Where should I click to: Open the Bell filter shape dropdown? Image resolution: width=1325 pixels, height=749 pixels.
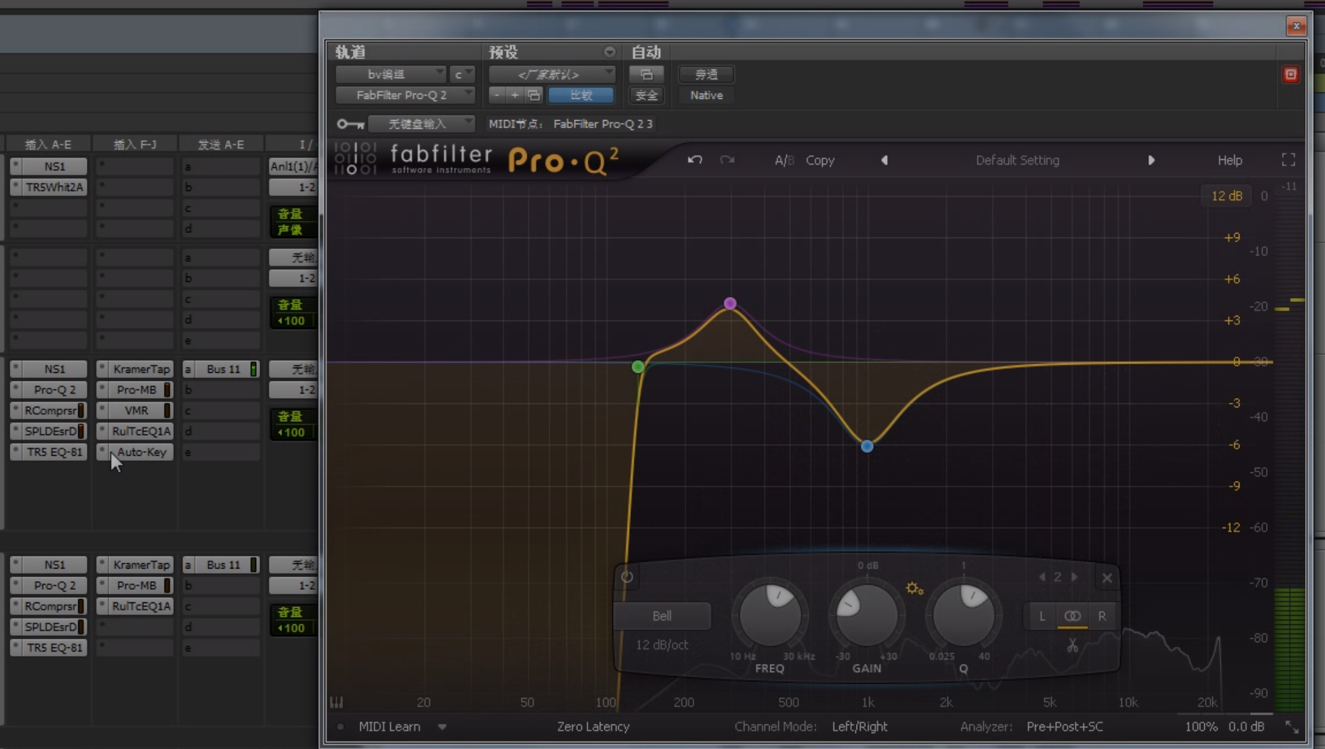coord(662,616)
